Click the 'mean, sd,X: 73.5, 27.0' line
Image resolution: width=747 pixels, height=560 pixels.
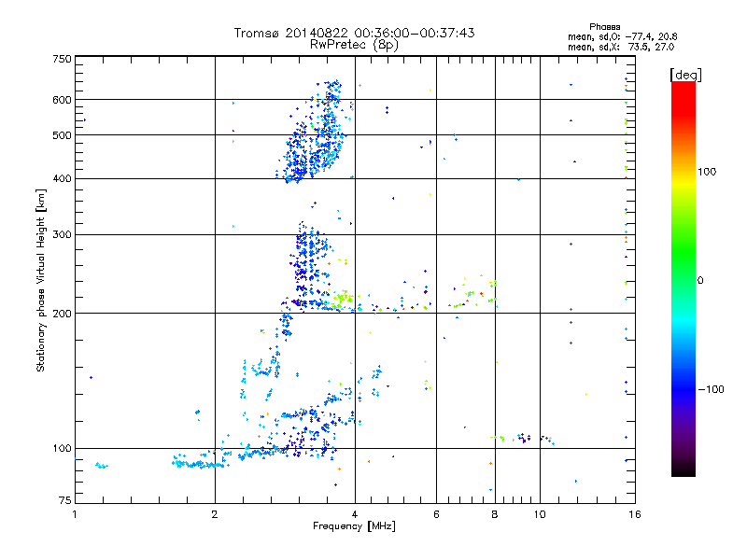(621, 47)
